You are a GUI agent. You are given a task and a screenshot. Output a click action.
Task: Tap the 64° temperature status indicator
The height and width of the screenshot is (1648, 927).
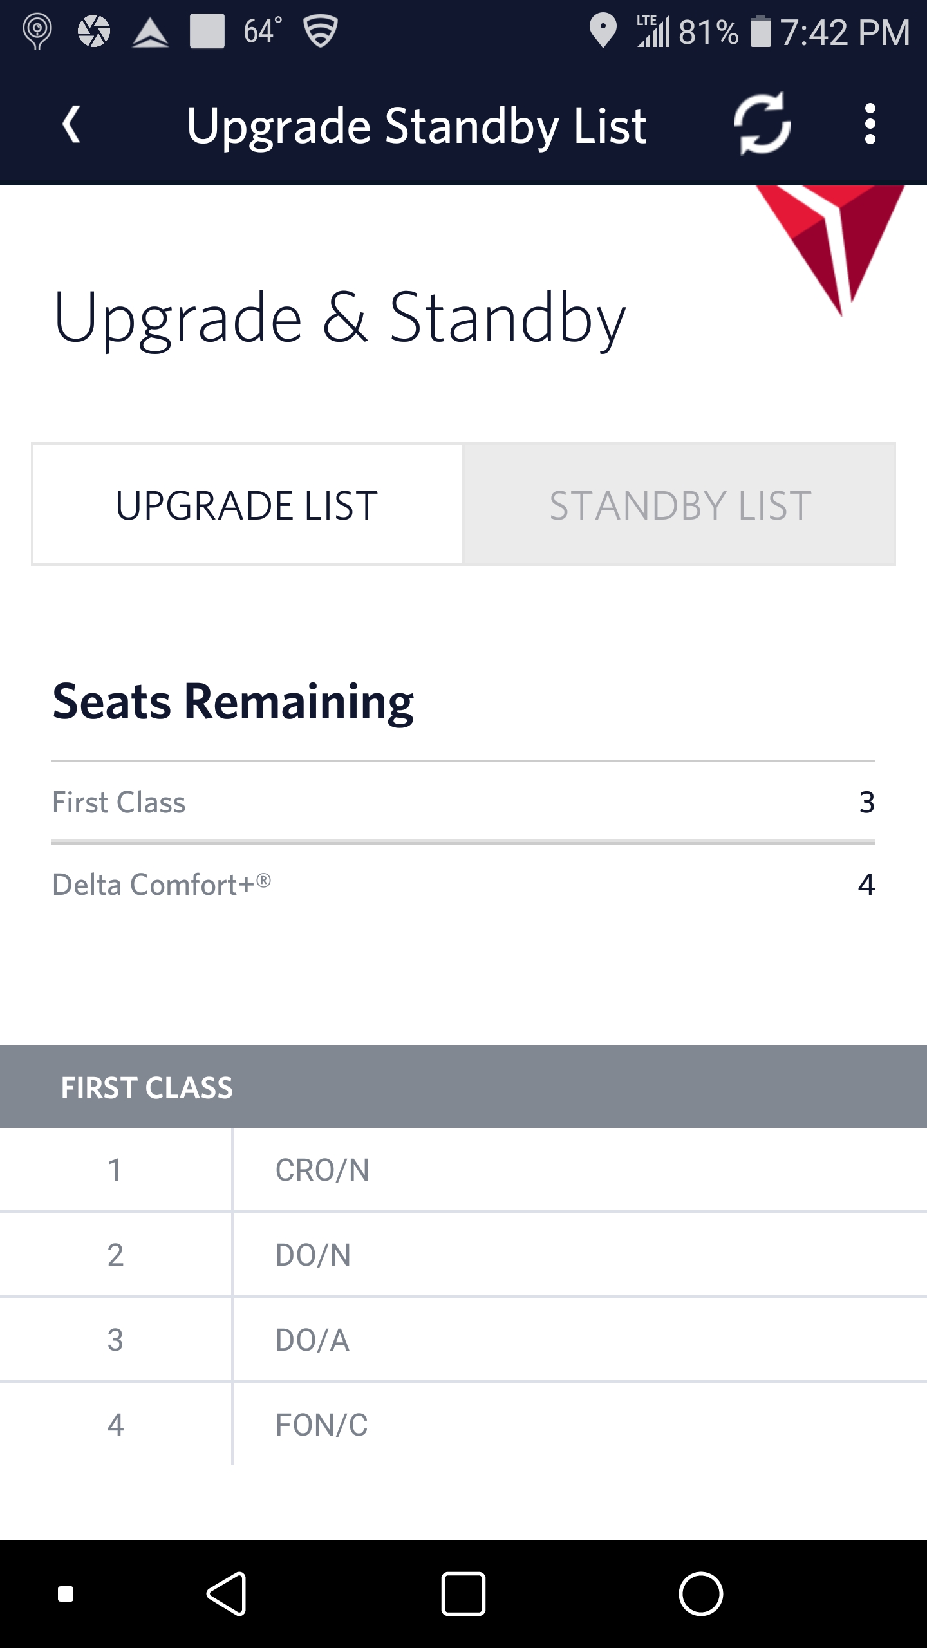tap(263, 31)
